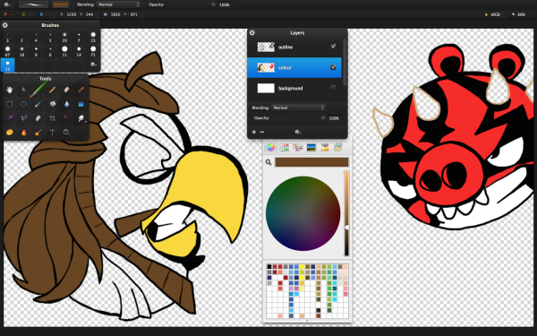Screen dimensions: 537x336
Task: Select the Blur water-drop tool
Action: tap(67, 104)
